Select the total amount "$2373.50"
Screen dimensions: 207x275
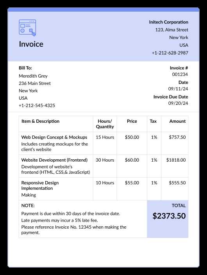(169, 216)
